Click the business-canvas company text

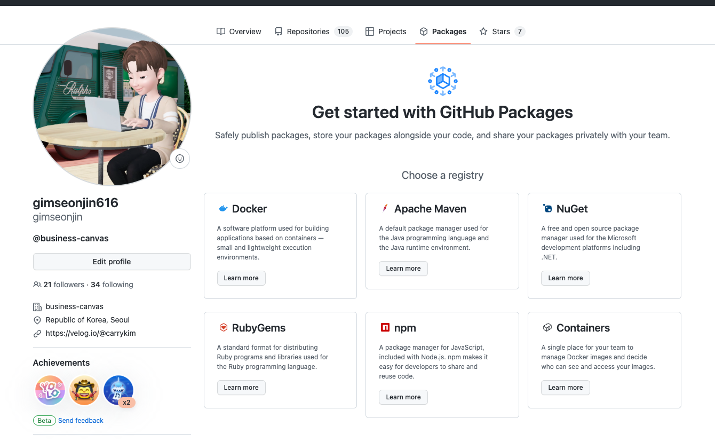tap(75, 306)
